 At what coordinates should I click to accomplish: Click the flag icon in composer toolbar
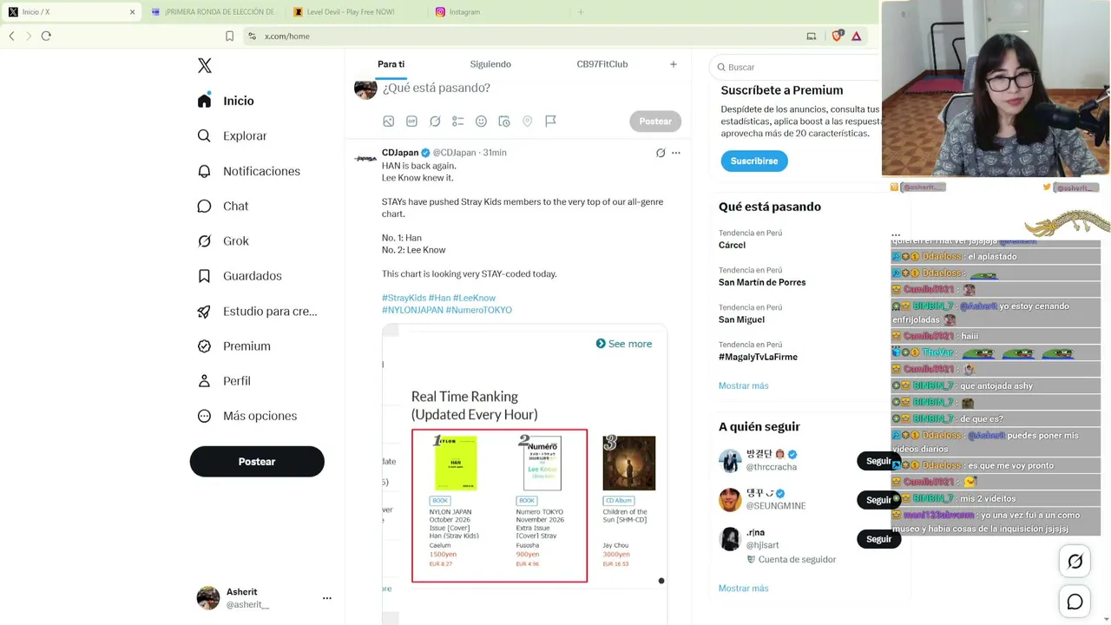[x=550, y=122]
